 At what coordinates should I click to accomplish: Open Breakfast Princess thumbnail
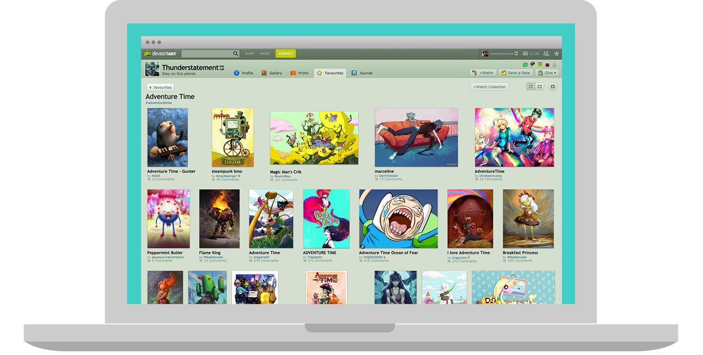coord(528,219)
